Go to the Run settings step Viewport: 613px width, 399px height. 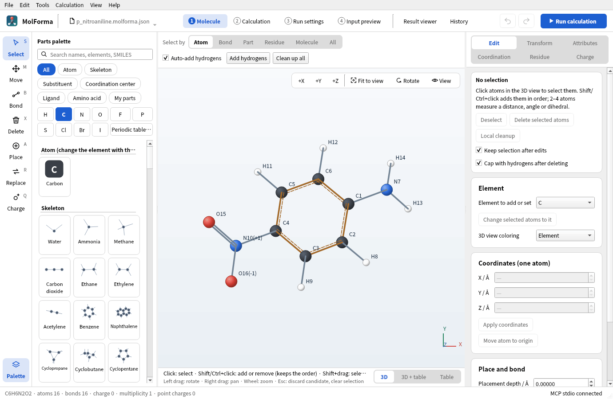point(304,21)
